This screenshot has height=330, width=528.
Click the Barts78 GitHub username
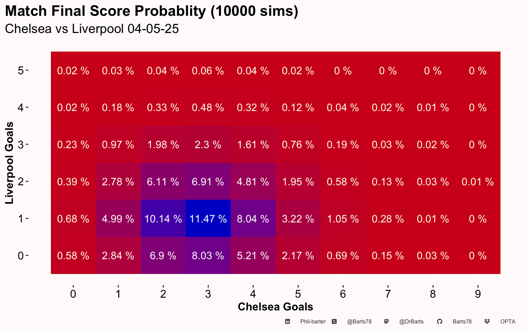(x=462, y=322)
